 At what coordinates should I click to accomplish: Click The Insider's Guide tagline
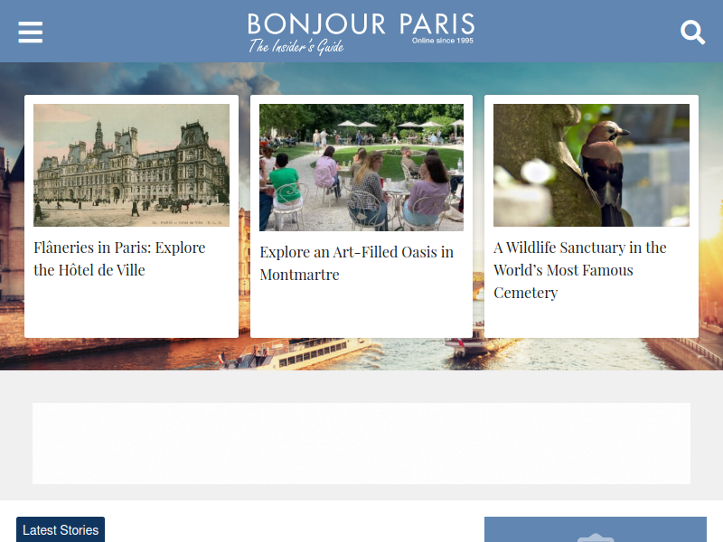coord(296,46)
